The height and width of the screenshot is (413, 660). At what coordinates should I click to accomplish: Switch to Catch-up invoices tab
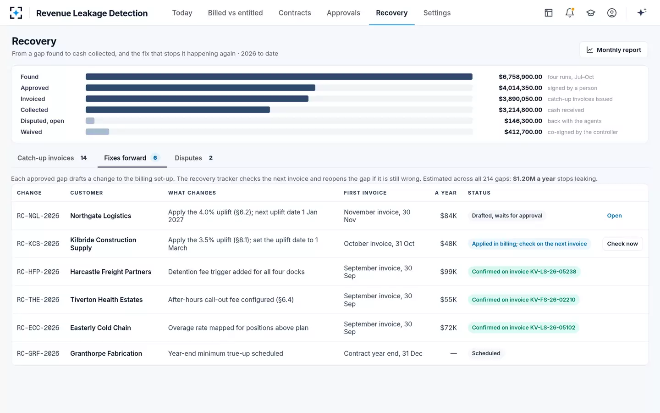(x=52, y=158)
